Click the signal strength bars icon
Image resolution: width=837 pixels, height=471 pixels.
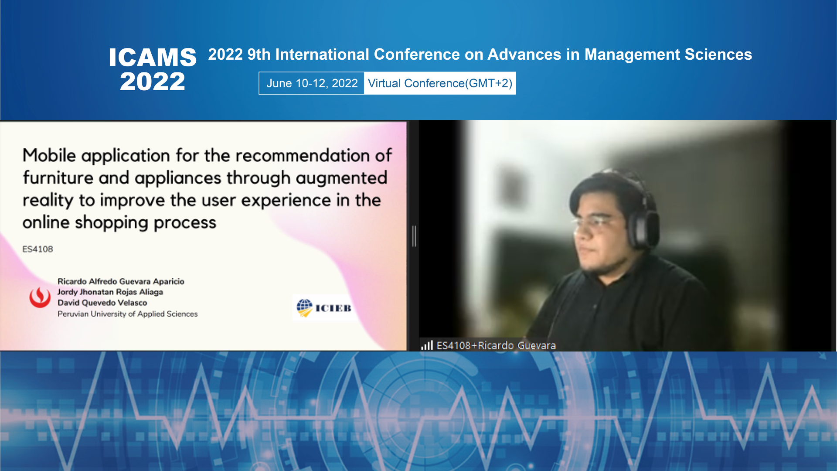coord(427,345)
